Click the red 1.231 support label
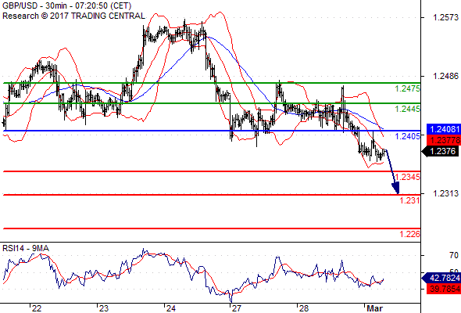Viewport: 461px width, 313px height. 409,200
